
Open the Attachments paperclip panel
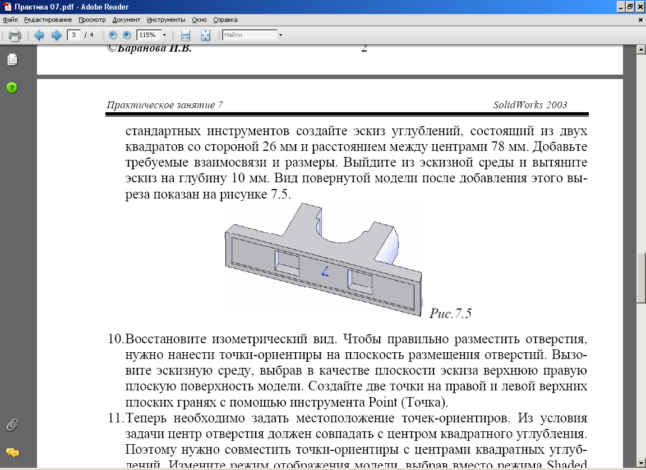(x=12, y=425)
